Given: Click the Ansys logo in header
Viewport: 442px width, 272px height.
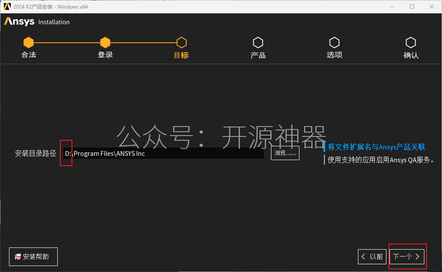Looking at the screenshot, I should [x=19, y=22].
